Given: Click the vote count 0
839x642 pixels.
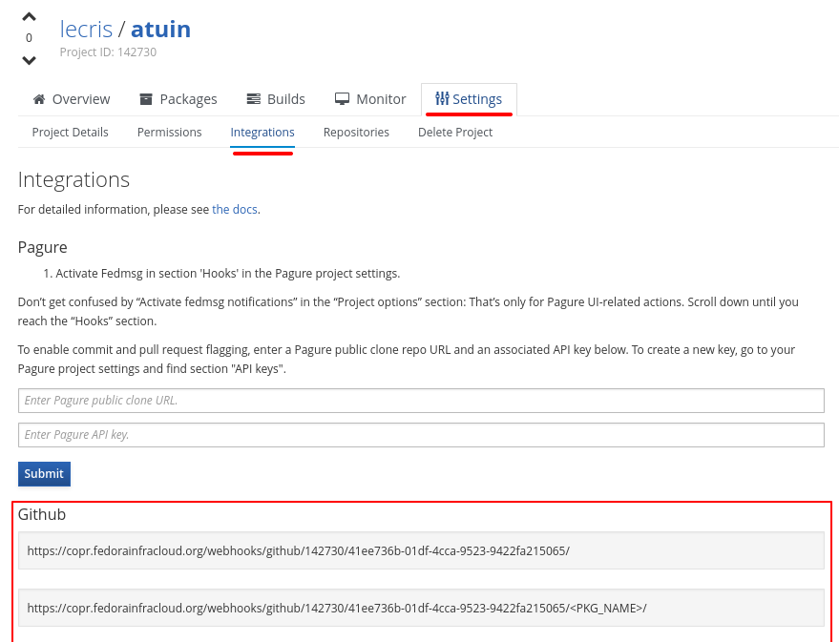Looking at the screenshot, I should tap(29, 38).
